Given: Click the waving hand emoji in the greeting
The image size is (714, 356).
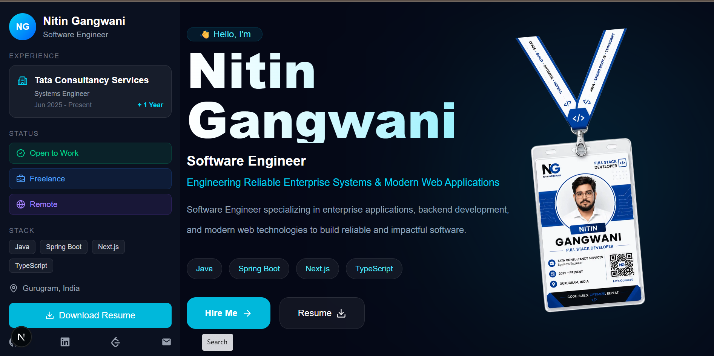Looking at the screenshot, I should 205,35.
